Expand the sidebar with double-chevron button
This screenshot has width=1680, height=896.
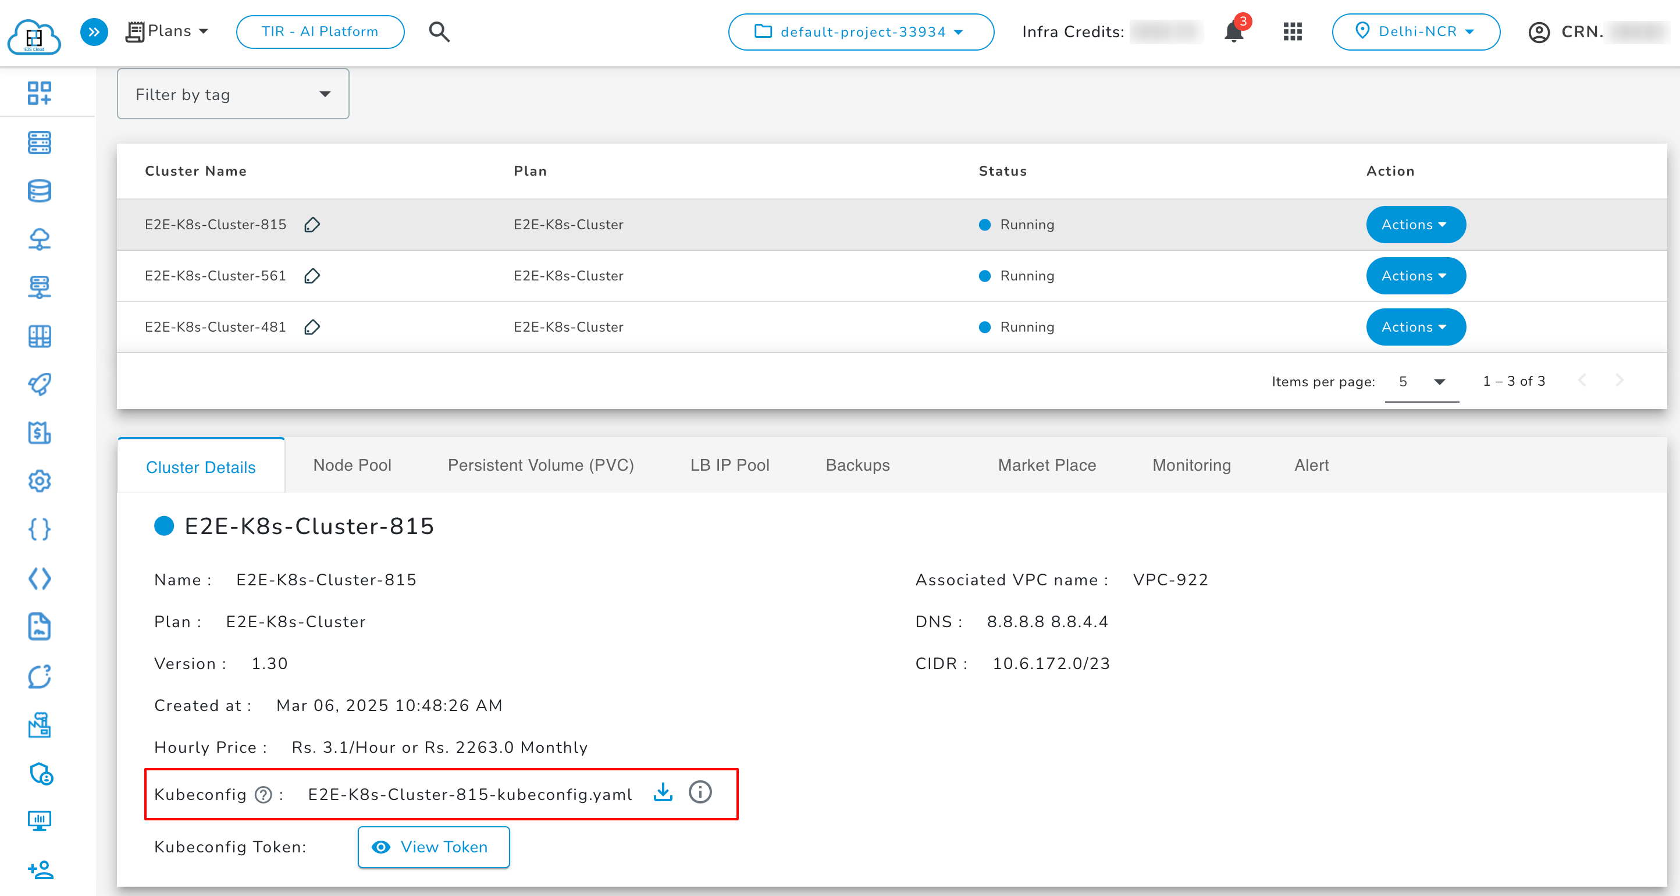click(x=94, y=31)
